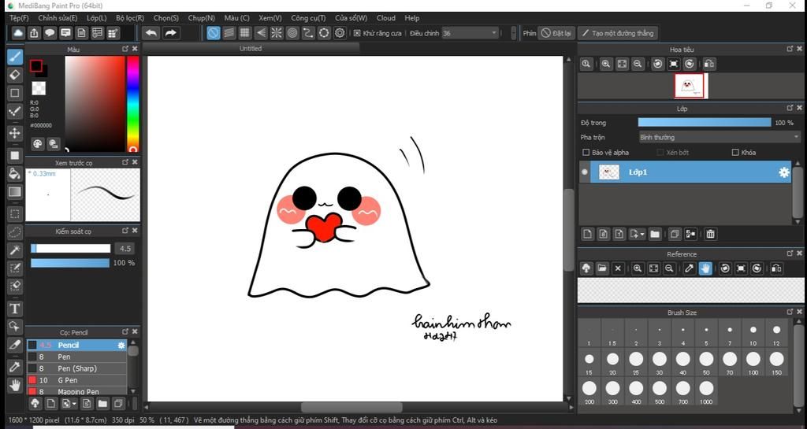Pick the Text tool

pyautogui.click(x=14, y=308)
